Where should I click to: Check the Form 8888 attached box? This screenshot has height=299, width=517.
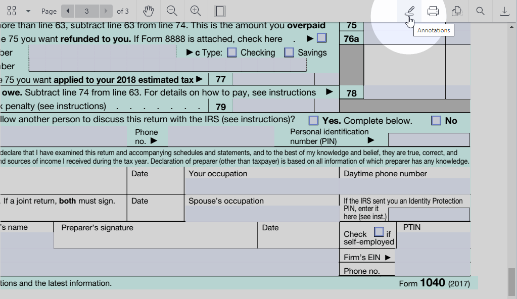click(x=321, y=38)
